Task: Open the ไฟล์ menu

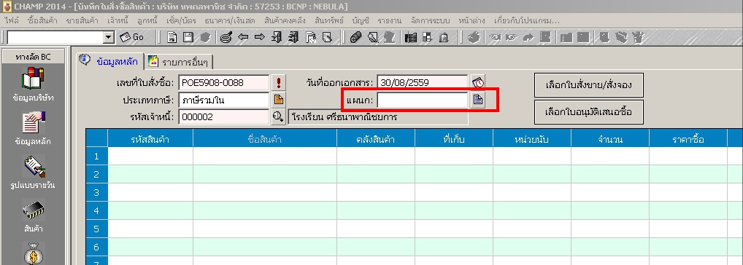Action: coord(12,21)
